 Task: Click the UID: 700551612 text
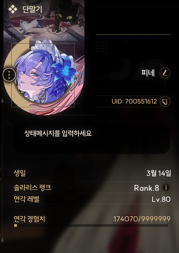(134, 101)
